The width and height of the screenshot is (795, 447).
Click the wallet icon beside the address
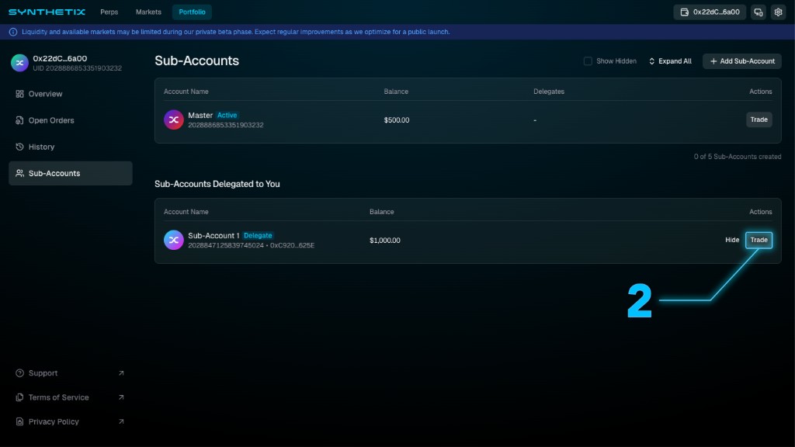pos(684,12)
